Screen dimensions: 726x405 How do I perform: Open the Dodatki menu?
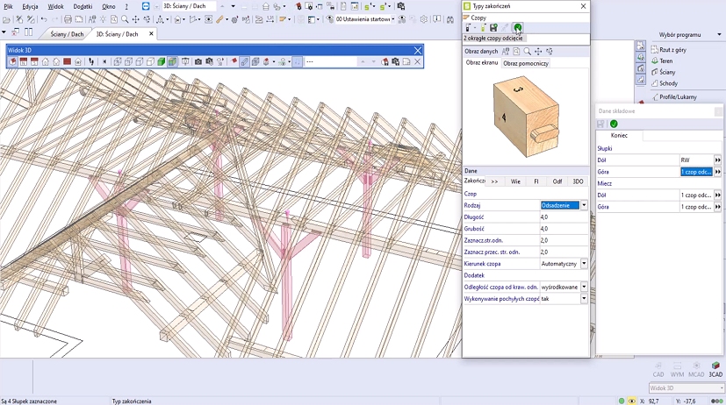(83, 6)
